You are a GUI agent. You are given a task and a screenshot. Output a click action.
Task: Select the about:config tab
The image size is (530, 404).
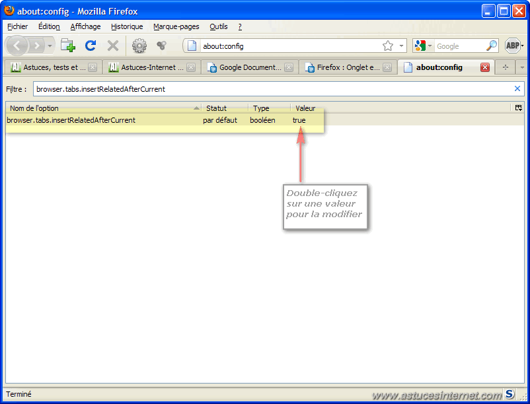[x=445, y=67]
